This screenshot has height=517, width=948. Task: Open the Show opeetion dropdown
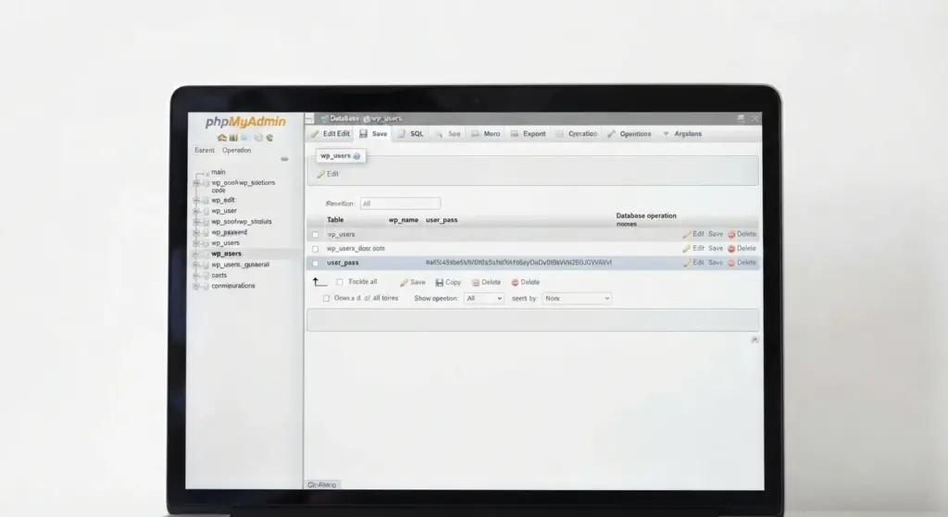coord(483,299)
